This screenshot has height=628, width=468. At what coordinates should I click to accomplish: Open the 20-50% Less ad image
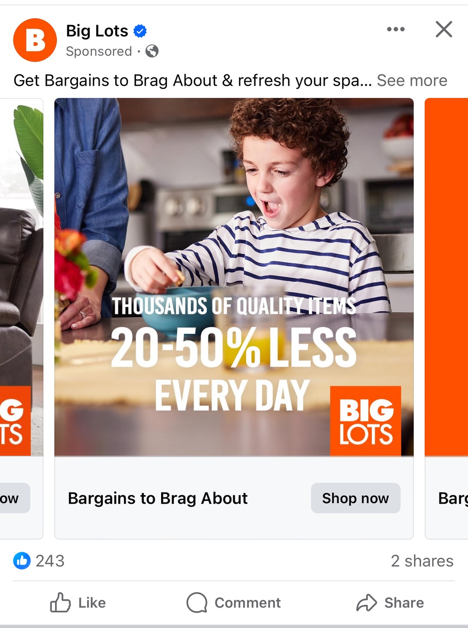click(234, 277)
